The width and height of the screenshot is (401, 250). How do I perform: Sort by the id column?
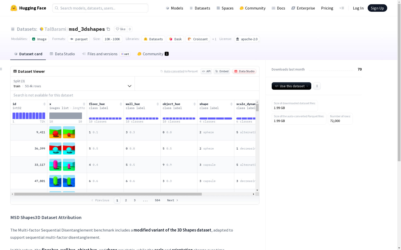coord(44,104)
